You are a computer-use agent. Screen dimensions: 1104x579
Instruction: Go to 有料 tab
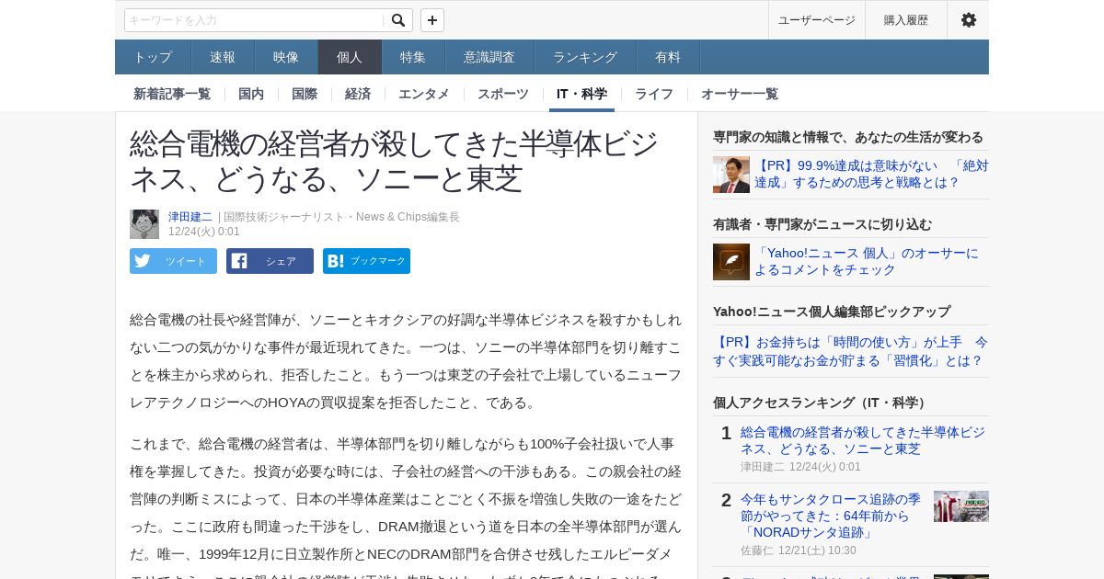point(668,57)
